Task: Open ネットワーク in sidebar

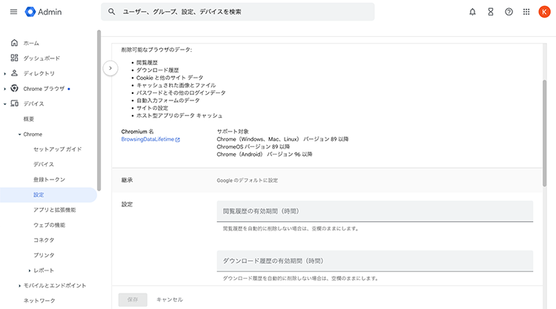Action: tap(39, 301)
